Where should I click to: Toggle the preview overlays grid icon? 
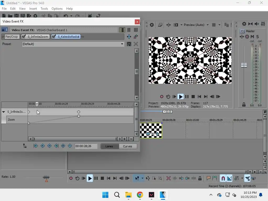click(214, 25)
